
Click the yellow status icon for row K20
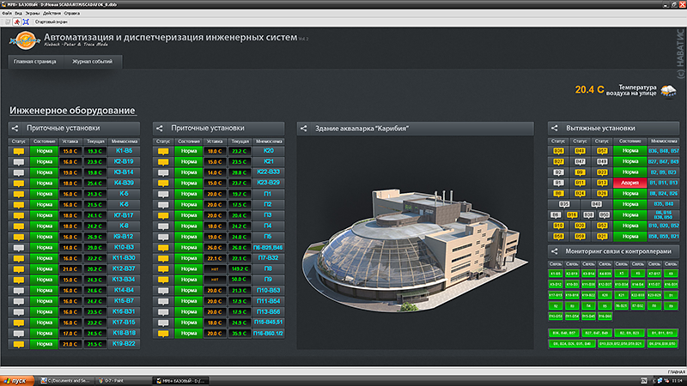tap(162, 150)
